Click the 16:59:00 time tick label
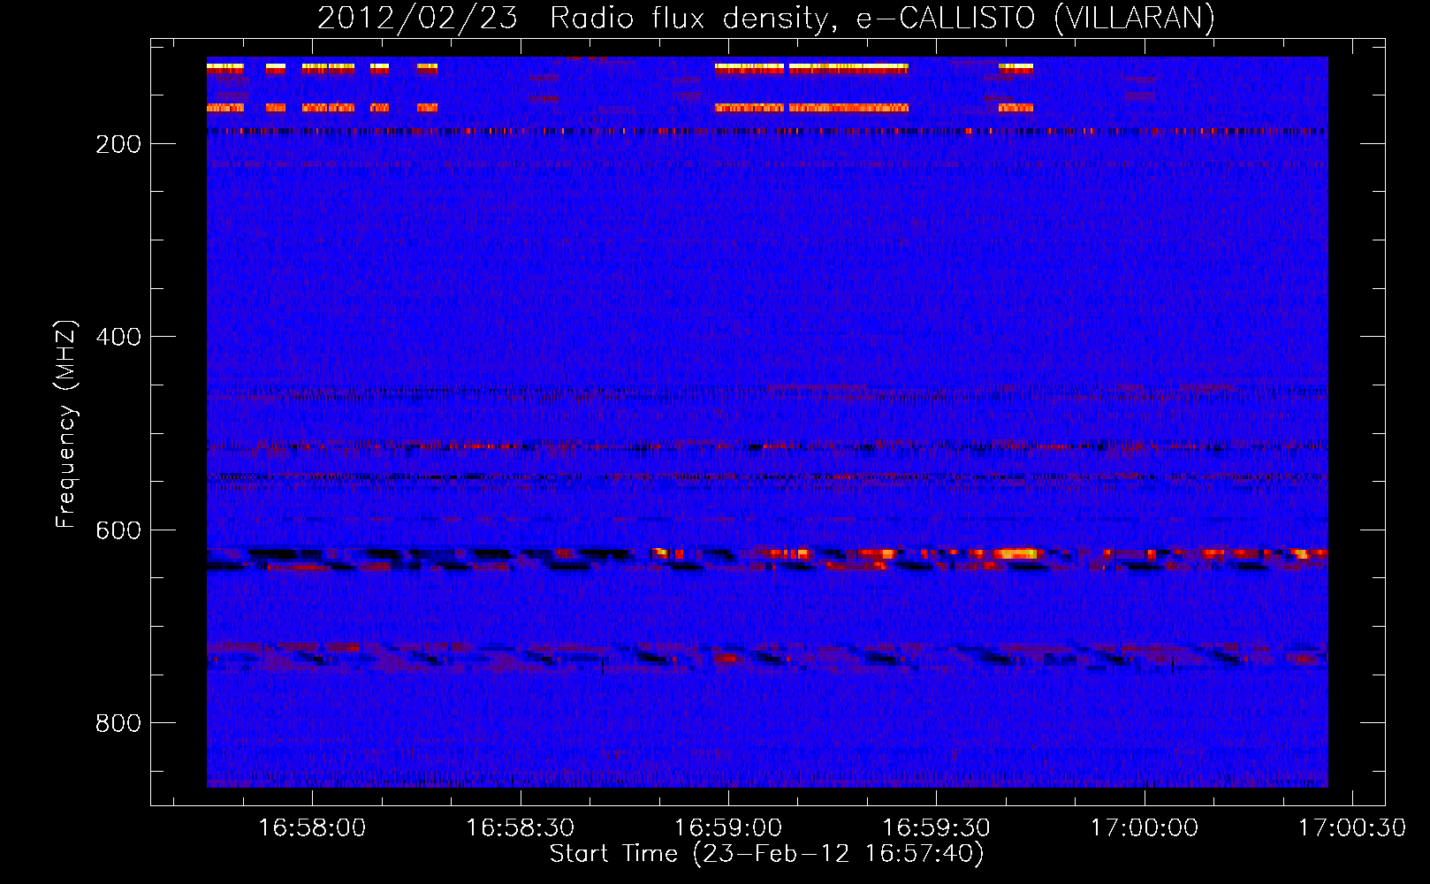This screenshot has height=884, width=1430. tap(728, 828)
